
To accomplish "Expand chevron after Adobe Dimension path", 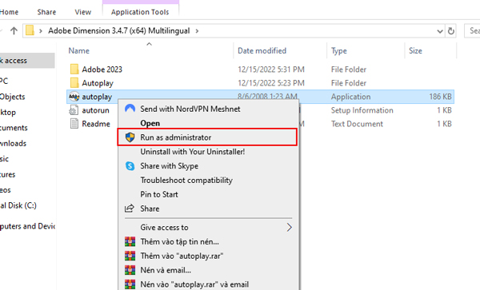I will [x=197, y=31].
